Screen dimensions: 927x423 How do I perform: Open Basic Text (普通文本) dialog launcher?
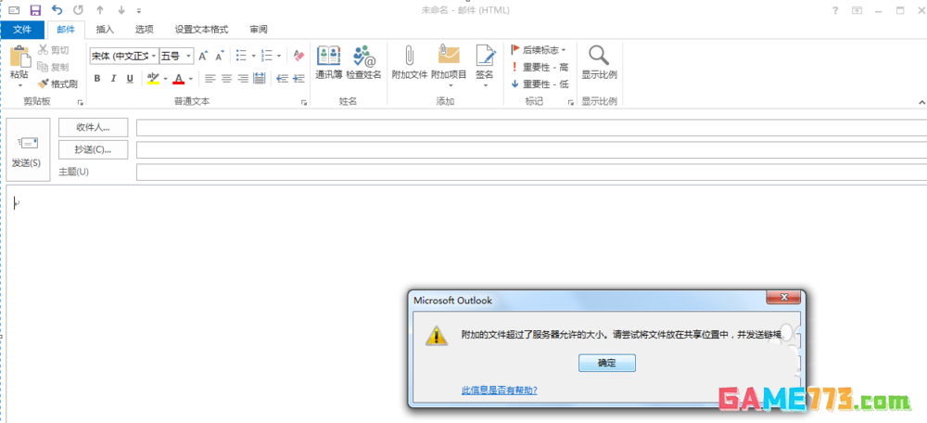[x=304, y=103]
